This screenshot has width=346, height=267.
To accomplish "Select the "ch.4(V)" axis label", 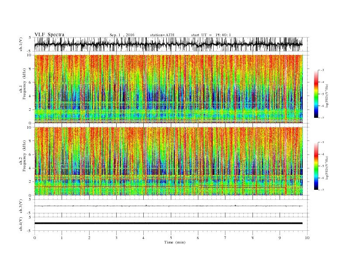I will pyautogui.click(x=21, y=224).
